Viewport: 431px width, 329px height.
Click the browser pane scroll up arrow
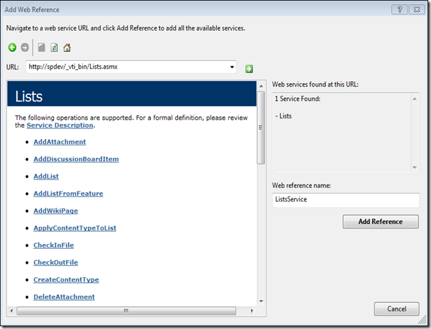tap(261, 86)
